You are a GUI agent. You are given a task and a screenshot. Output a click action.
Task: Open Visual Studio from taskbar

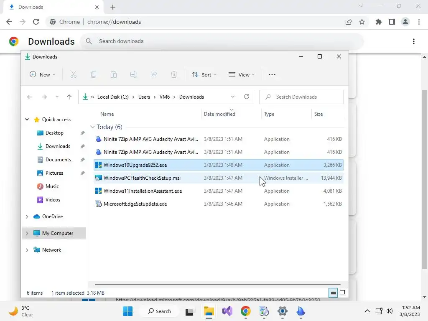[x=227, y=311]
